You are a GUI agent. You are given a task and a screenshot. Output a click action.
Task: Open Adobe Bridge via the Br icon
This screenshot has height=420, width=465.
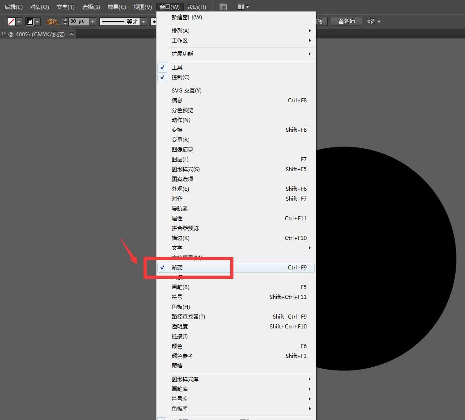223,7
